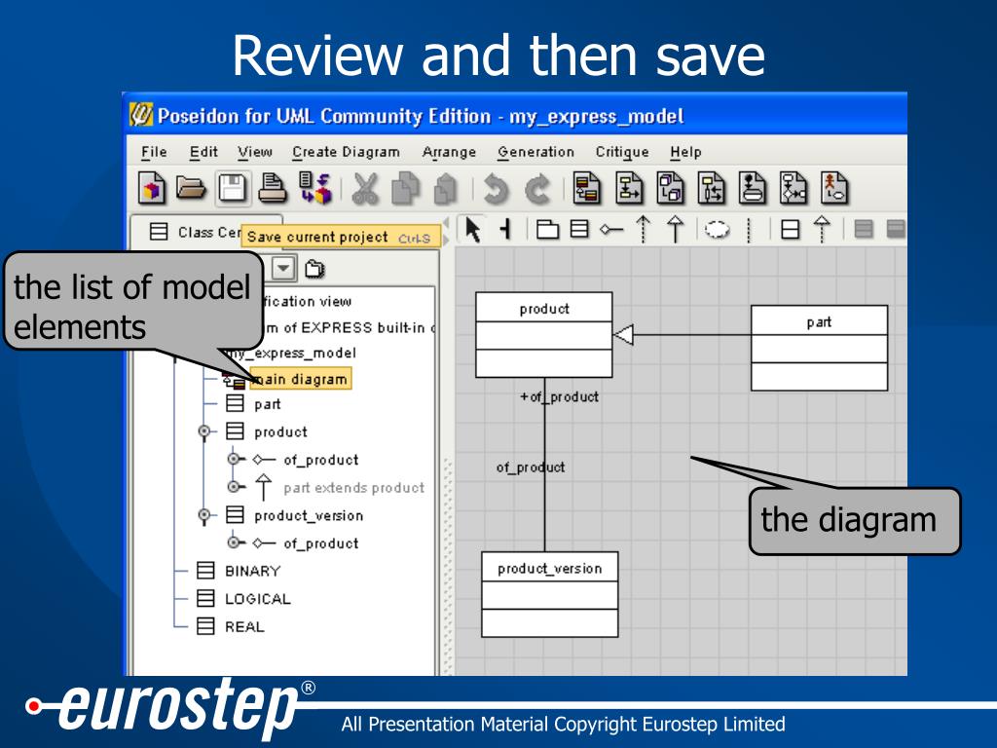
Task: Open the Help menu
Action: click(685, 152)
